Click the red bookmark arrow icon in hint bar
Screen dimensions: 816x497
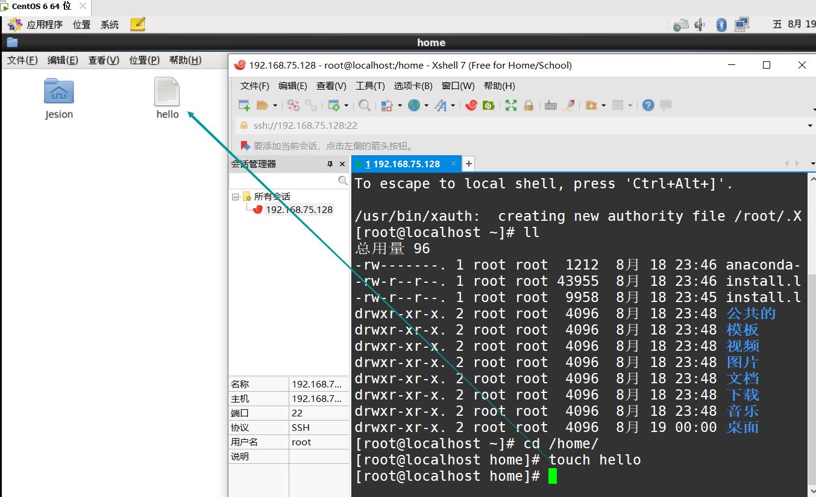tap(245, 146)
